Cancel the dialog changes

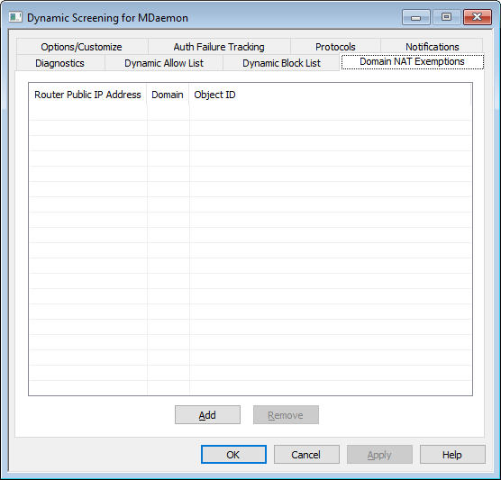point(306,455)
